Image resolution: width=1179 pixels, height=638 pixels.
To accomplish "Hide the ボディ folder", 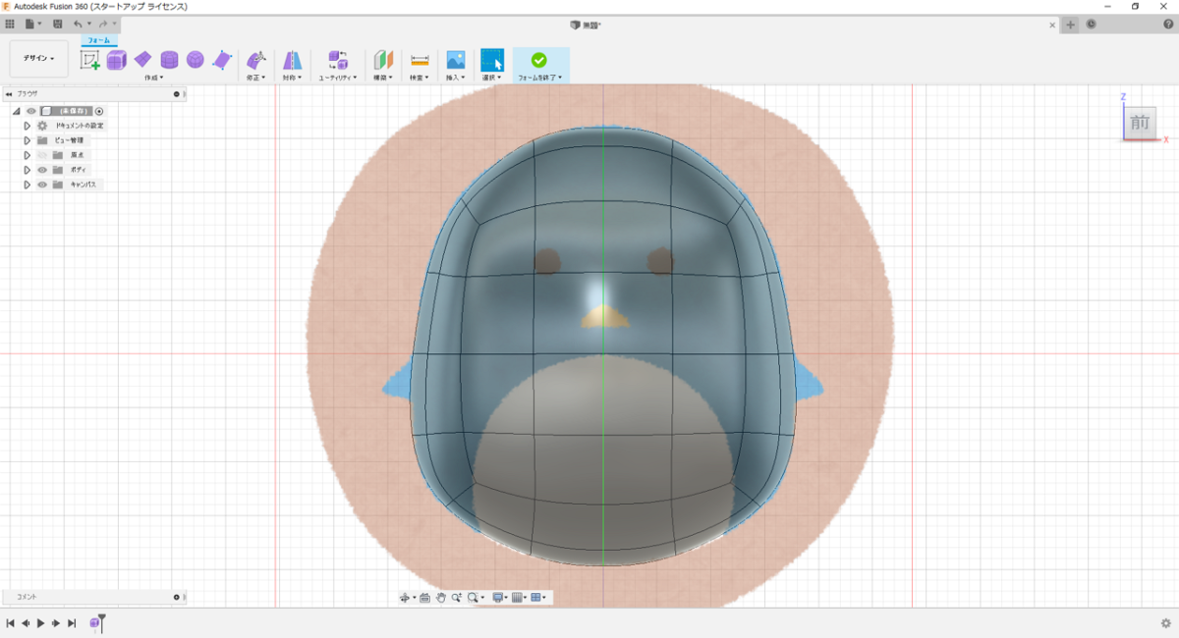I will coord(42,170).
